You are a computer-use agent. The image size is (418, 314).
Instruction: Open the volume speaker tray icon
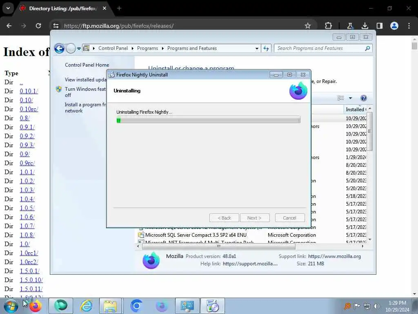pos(377,306)
